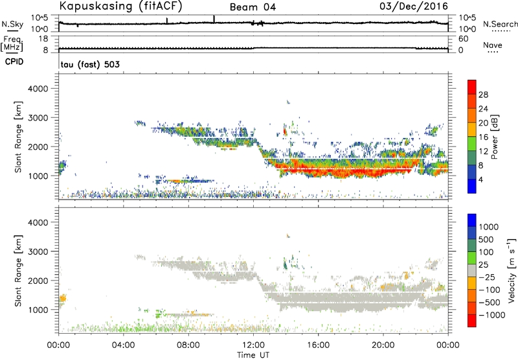This screenshot has width=518, height=359.
Task: Click the '1000' tick on Velocity colorbar
Action: pos(488,227)
